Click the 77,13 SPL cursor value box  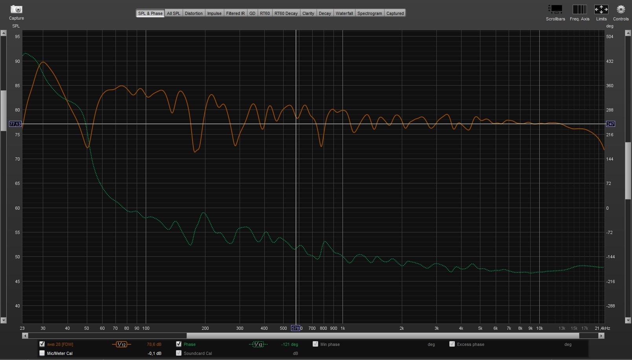tap(15, 124)
